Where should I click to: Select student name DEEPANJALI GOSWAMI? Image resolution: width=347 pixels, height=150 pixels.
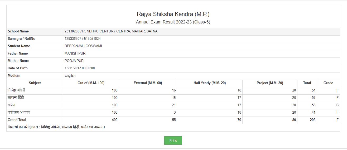(x=83, y=46)
